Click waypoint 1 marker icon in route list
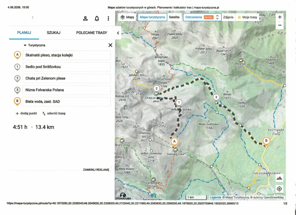The image size is (296, 215). tap(17, 67)
